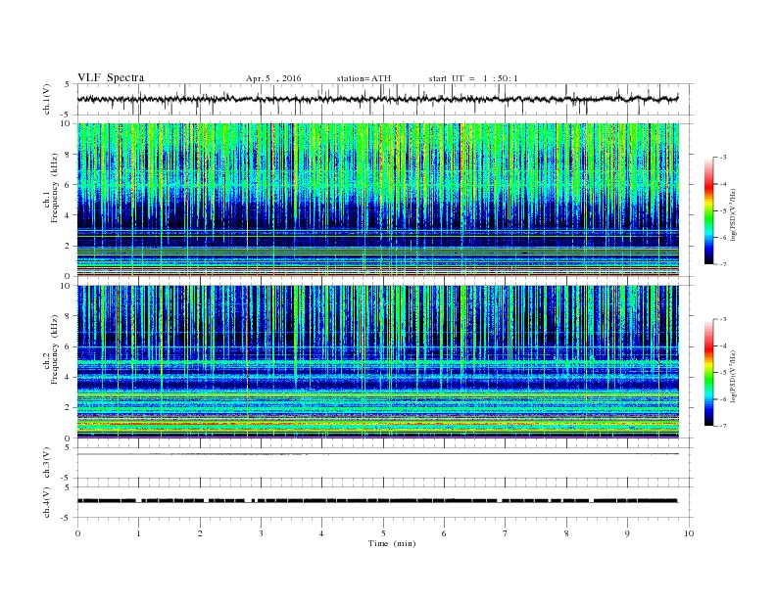Click time-axis tick label '9'
The image size is (776, 599).
click(627, 533)
